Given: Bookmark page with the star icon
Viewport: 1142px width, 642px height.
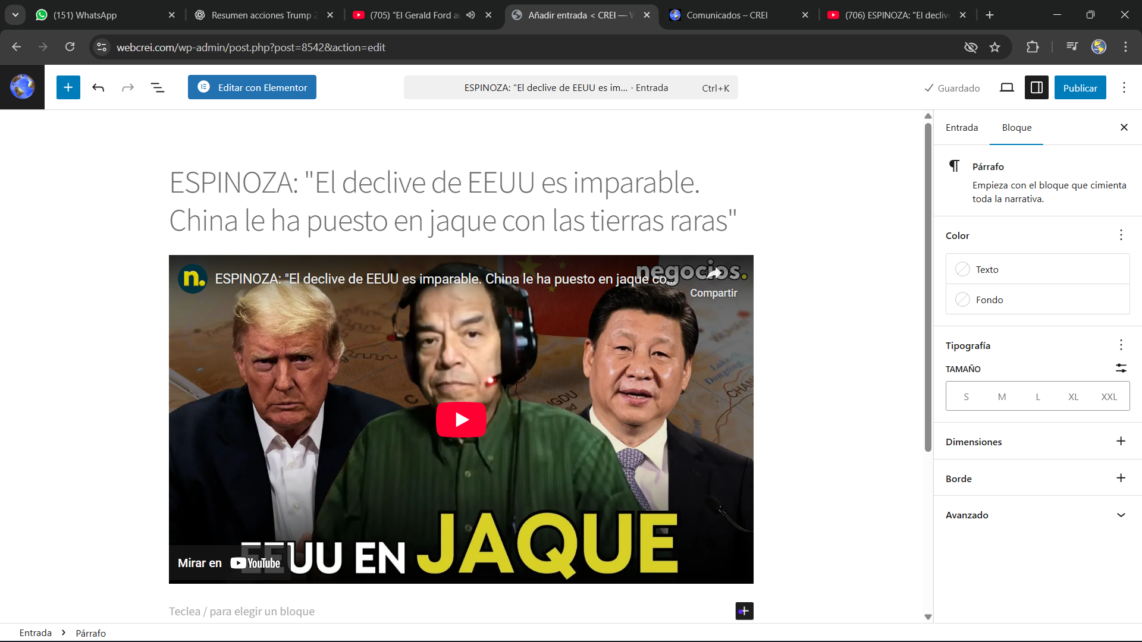Looking at the screenshot, I should coord(994,47).
